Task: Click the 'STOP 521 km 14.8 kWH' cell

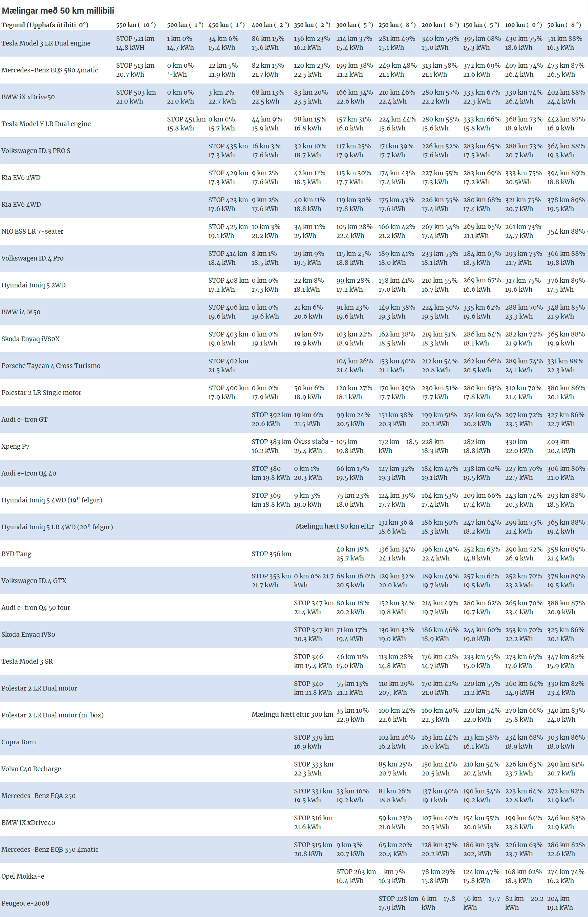Action: (x=136, y=43)
